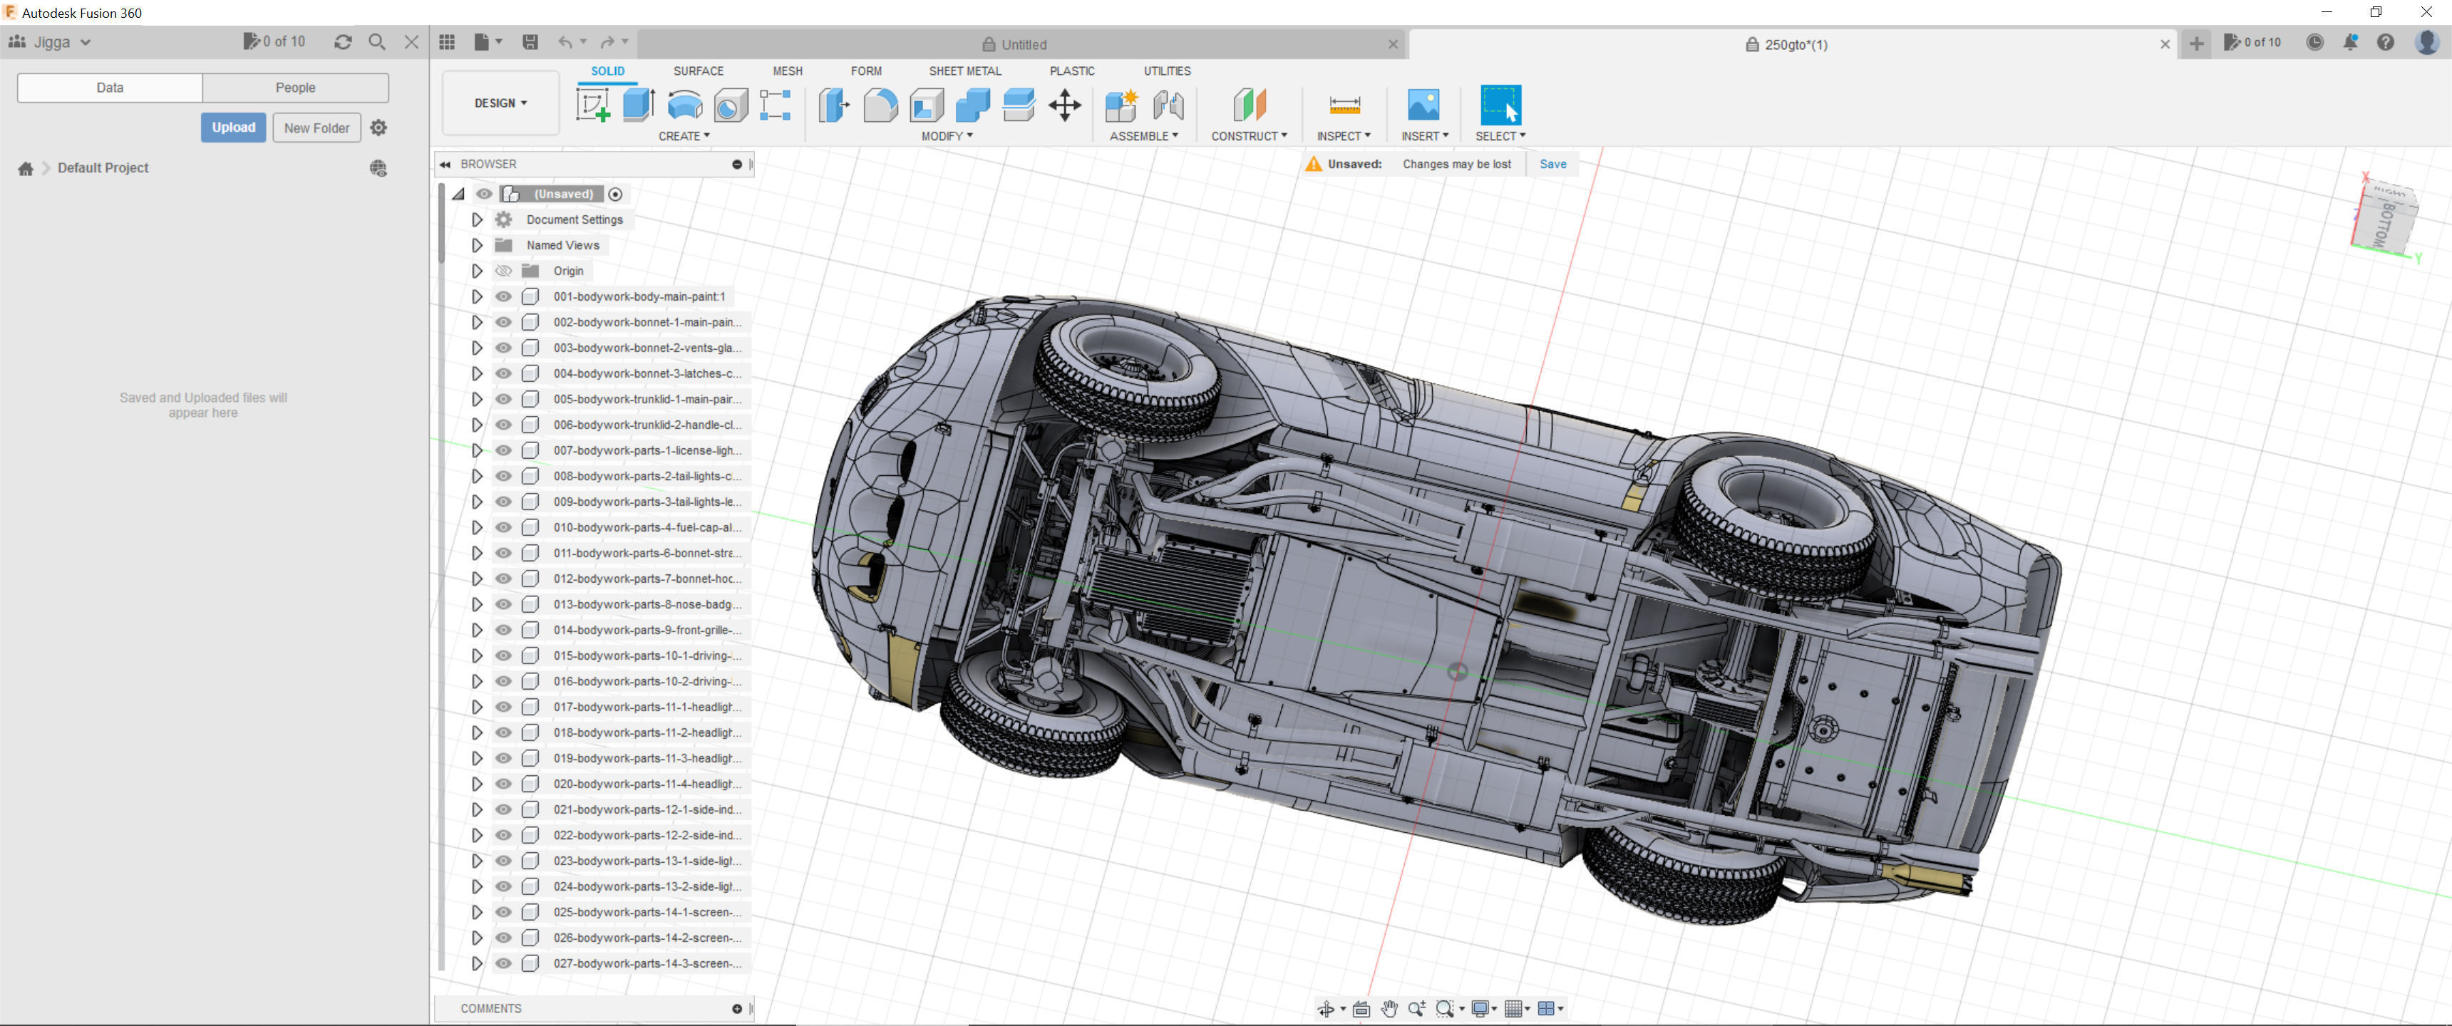The image size is (2452, 1026).
Task: Refresh the data panel
Action: pyautogui.click(x=343, y=42)
